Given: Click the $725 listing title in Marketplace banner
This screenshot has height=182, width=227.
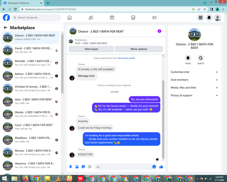Looking at the screenshot, I should click(x=91, y=43).
